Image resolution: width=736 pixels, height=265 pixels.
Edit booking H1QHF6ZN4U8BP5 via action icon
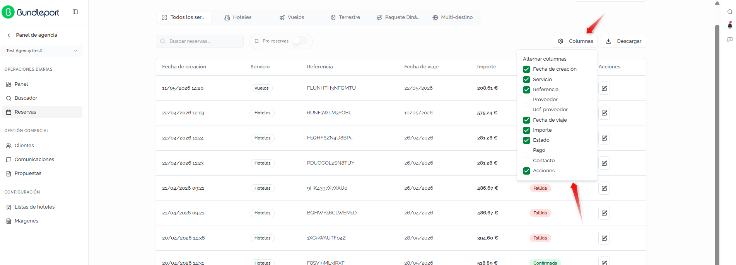coord(604,138)
